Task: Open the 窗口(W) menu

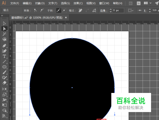Action: tap(104, 3)
